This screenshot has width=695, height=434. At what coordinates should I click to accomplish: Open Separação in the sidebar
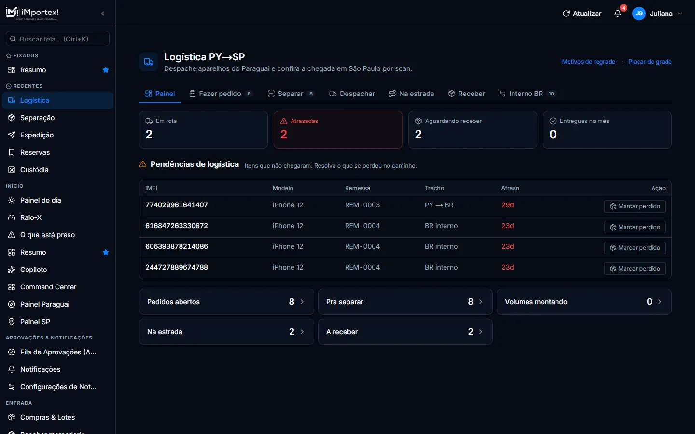(58, 118)
